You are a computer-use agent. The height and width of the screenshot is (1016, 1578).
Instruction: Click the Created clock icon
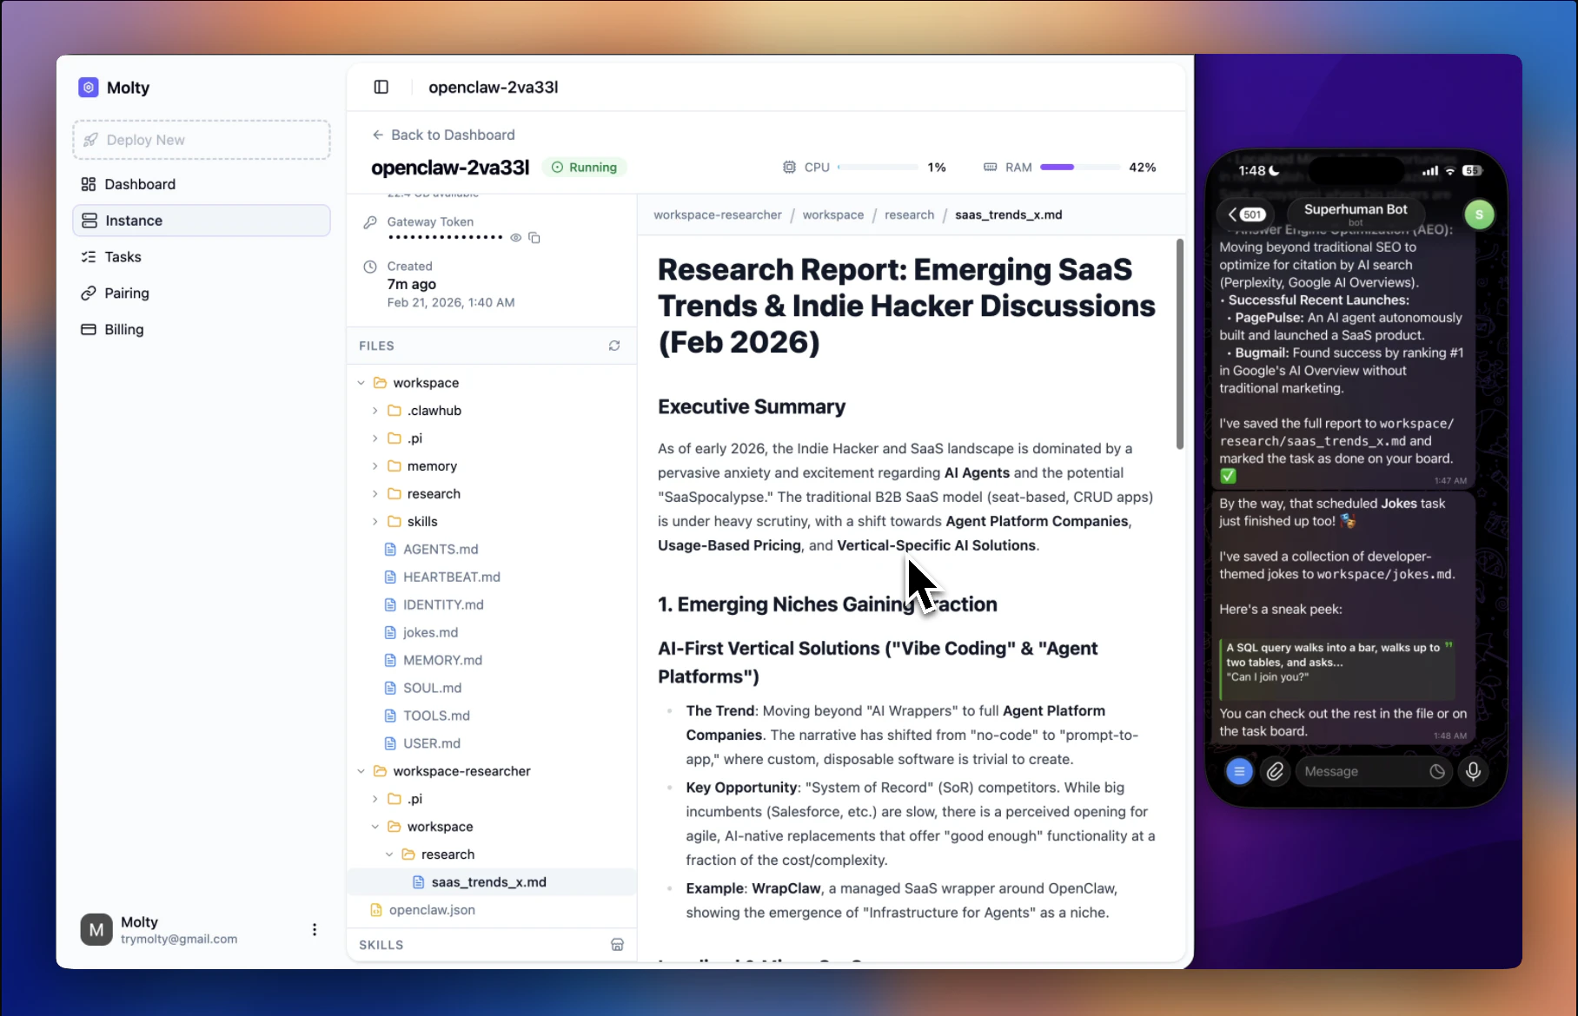tap(370, 267)
